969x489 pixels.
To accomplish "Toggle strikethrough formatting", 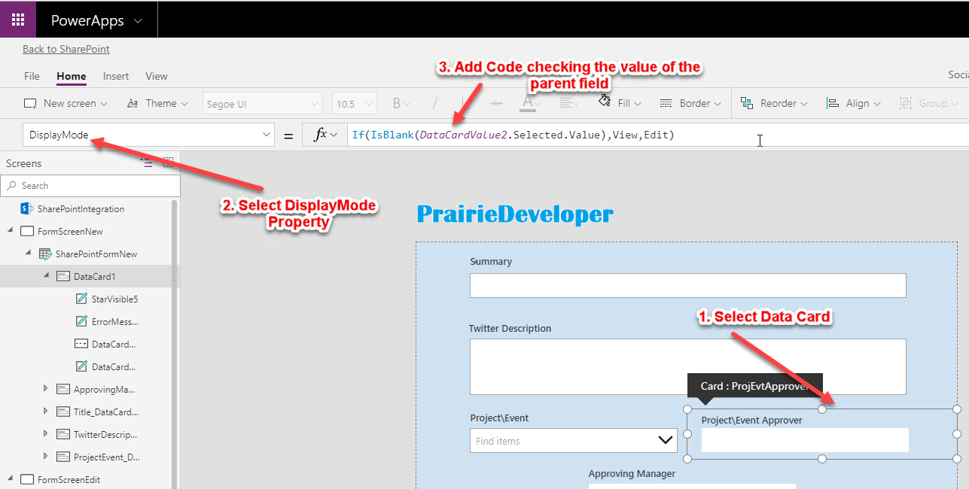I will tap(497, 104).
